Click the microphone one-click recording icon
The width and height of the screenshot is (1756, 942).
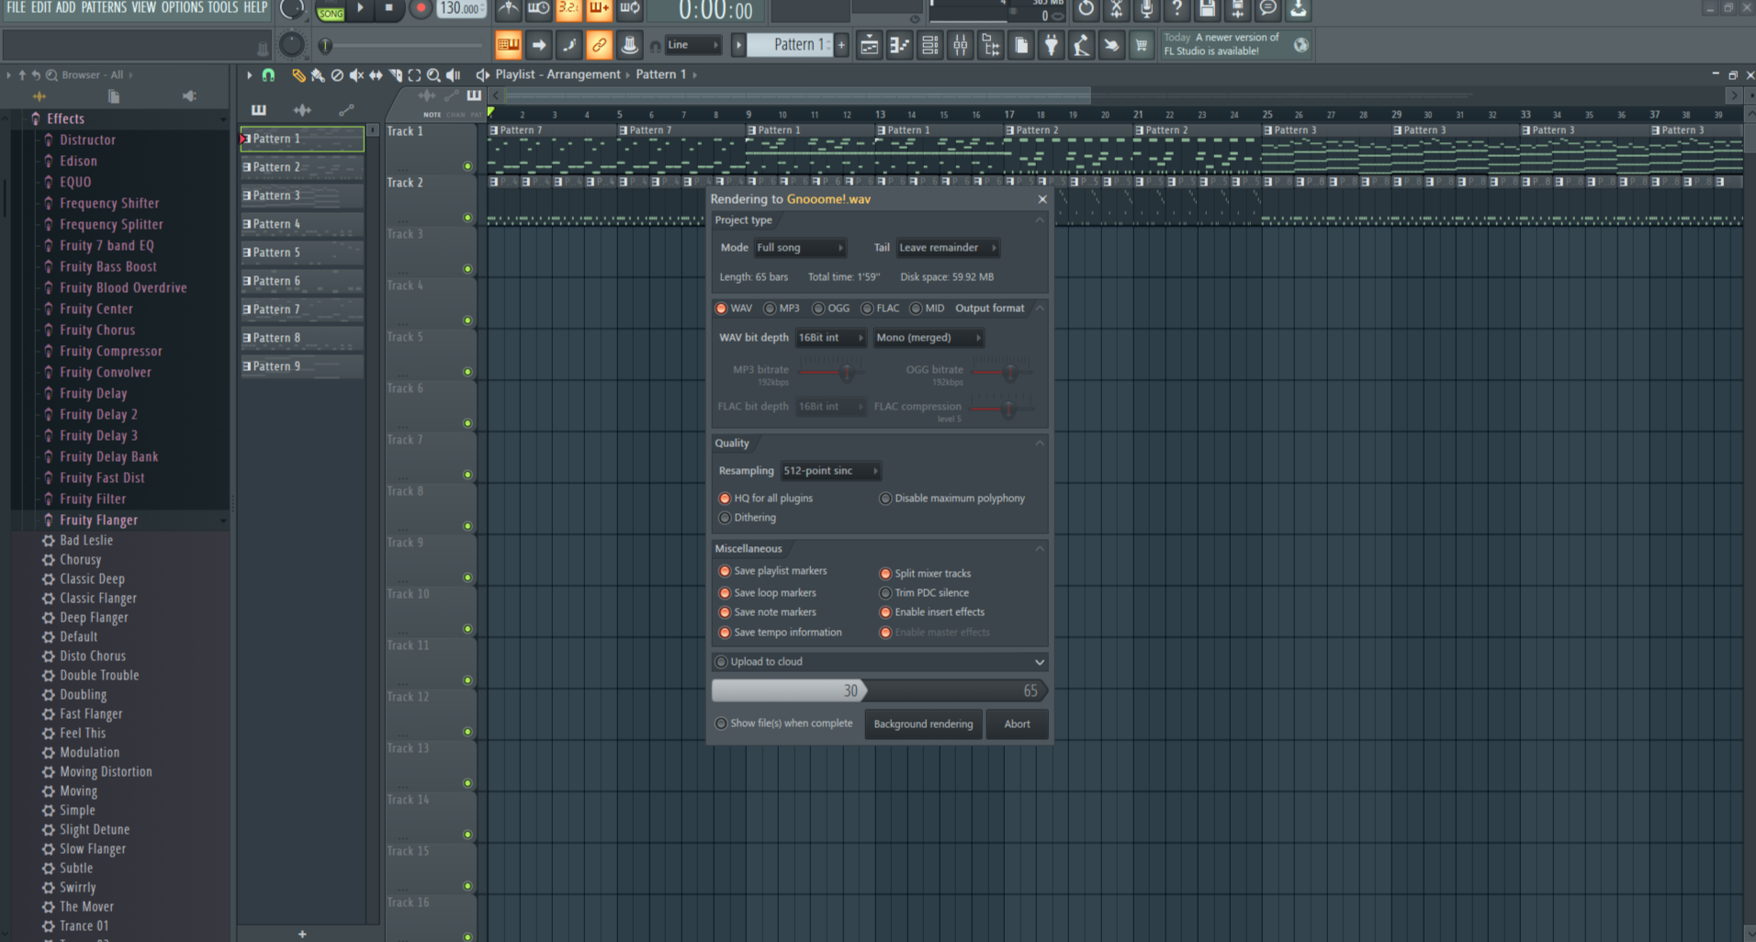click(1146, 9)
